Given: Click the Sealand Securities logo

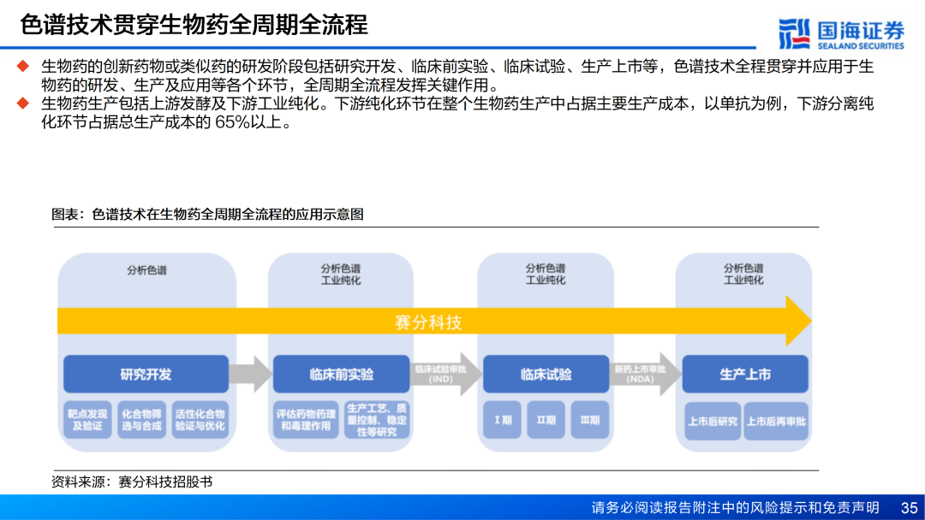Looking at the screenshot, I should coord(841,32).
